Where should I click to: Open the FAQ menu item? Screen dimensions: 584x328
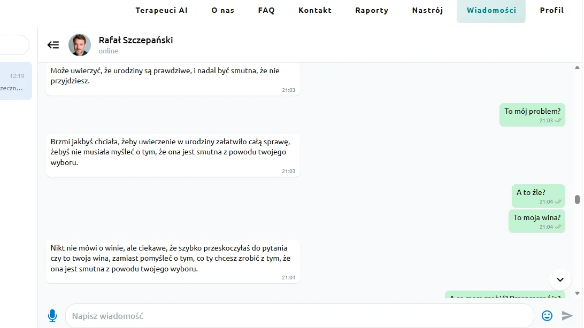tap(266, 10)
